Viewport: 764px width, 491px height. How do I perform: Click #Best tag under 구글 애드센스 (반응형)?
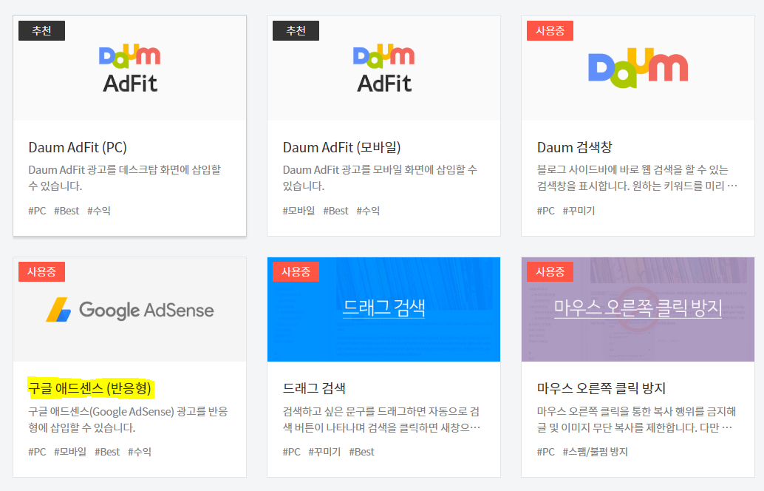[107, 452]
